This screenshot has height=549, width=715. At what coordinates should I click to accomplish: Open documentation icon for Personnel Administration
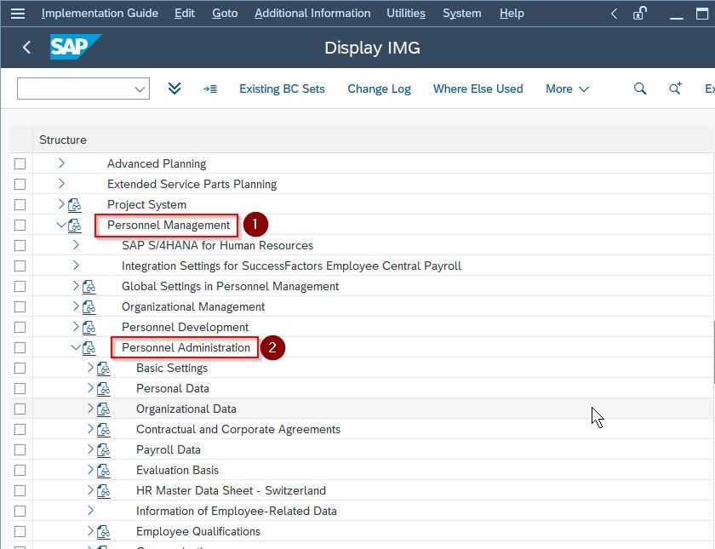[x=89, y=348]
